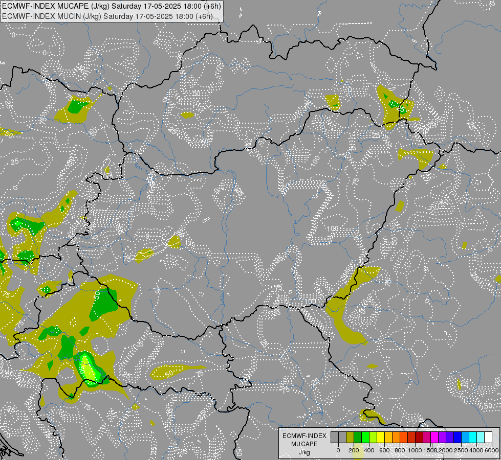This screenshot has width=501, height=460.
Task: Click the ECMWF-INDEX label in the legend box
Action: point(304,436)
